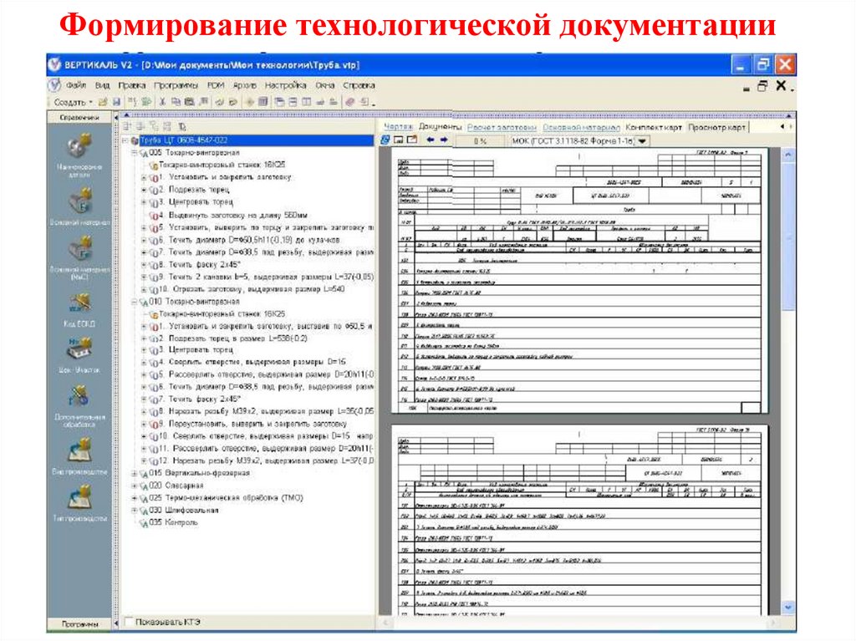Open the Вид производства sidebar icon
The height and width of the screenshot is (641, 856).
(x=79, y=450)
